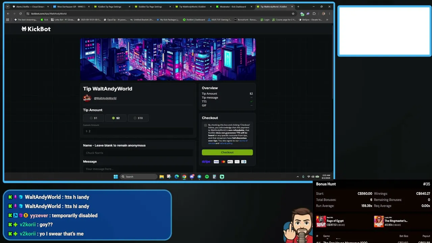Click the Windows taskbar Search box

(139, 177)
